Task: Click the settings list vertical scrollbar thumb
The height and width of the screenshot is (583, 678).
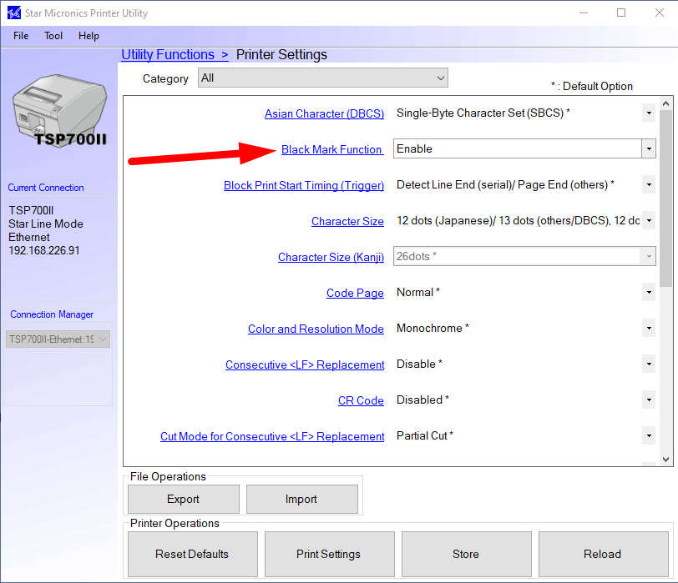Action: click(666, 199)
